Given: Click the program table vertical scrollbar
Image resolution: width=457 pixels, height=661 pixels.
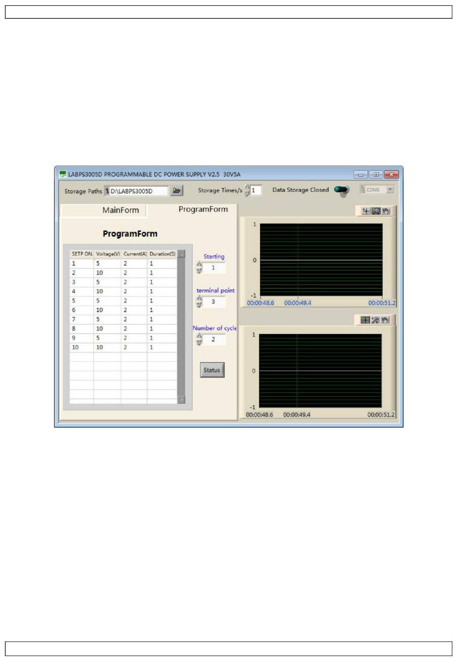Looking at the screenshot, I should (x=181, y=327).
